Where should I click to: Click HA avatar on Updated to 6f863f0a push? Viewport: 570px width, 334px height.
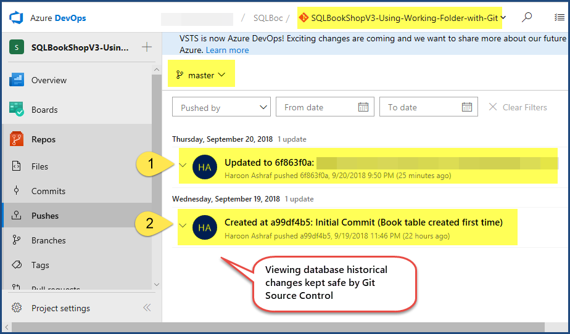(x=205, y=167)
